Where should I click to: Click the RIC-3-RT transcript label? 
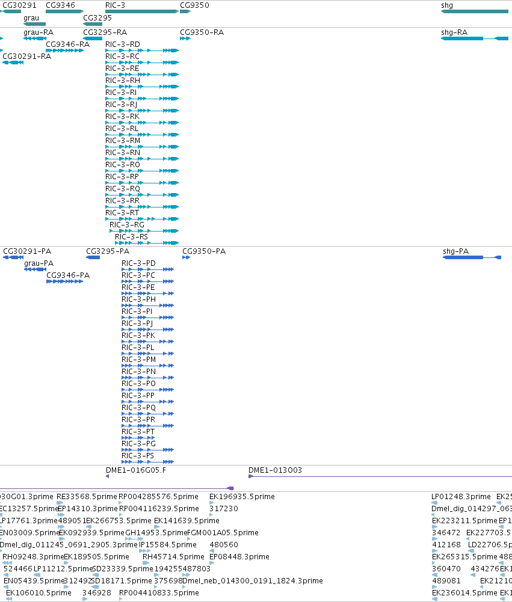[123, 213]
